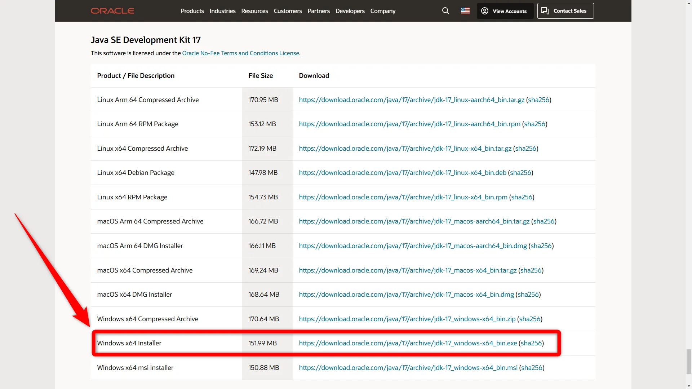Screen dimensions: 692x389
Task: Click the Contact Sales button
Action: tap(565, 11)
